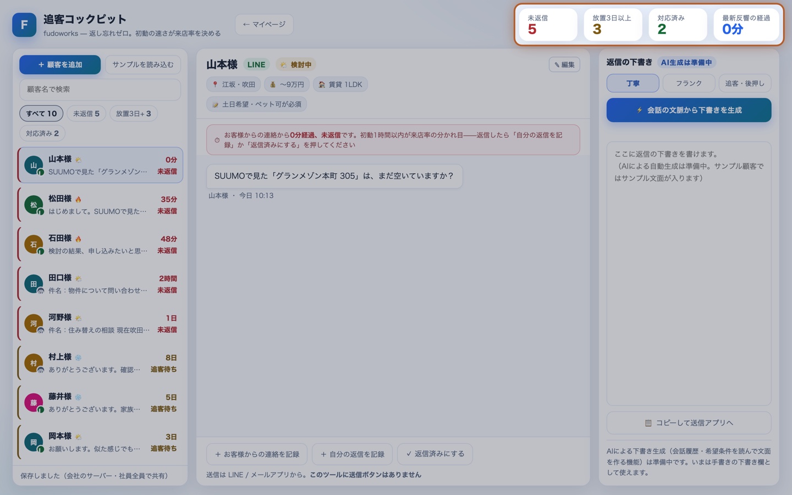Filter list by すべて 10
This screenshot has height=495, width=792.
tap(41, 113)
